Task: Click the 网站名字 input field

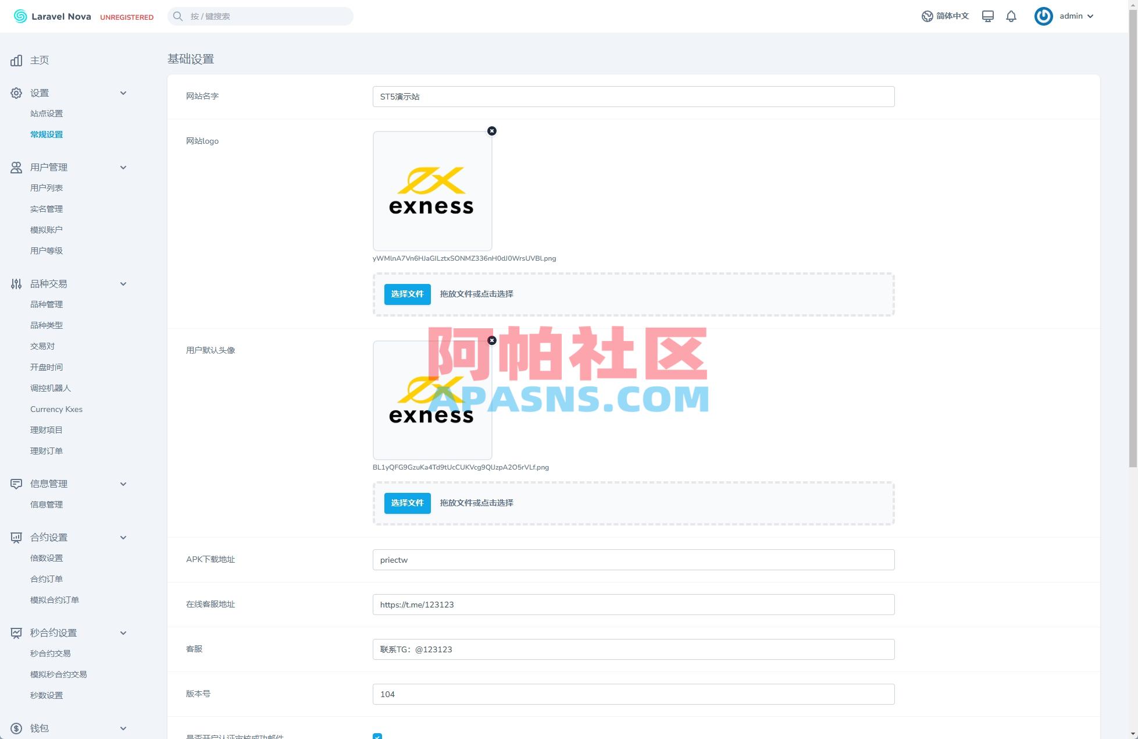Action: coord(633,96)
